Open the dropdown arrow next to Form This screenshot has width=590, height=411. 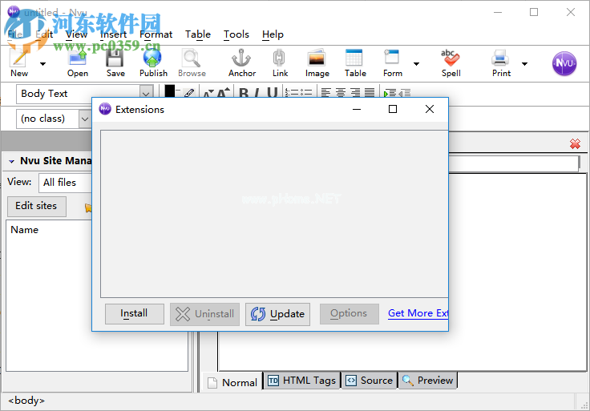[x=416, y=63]
